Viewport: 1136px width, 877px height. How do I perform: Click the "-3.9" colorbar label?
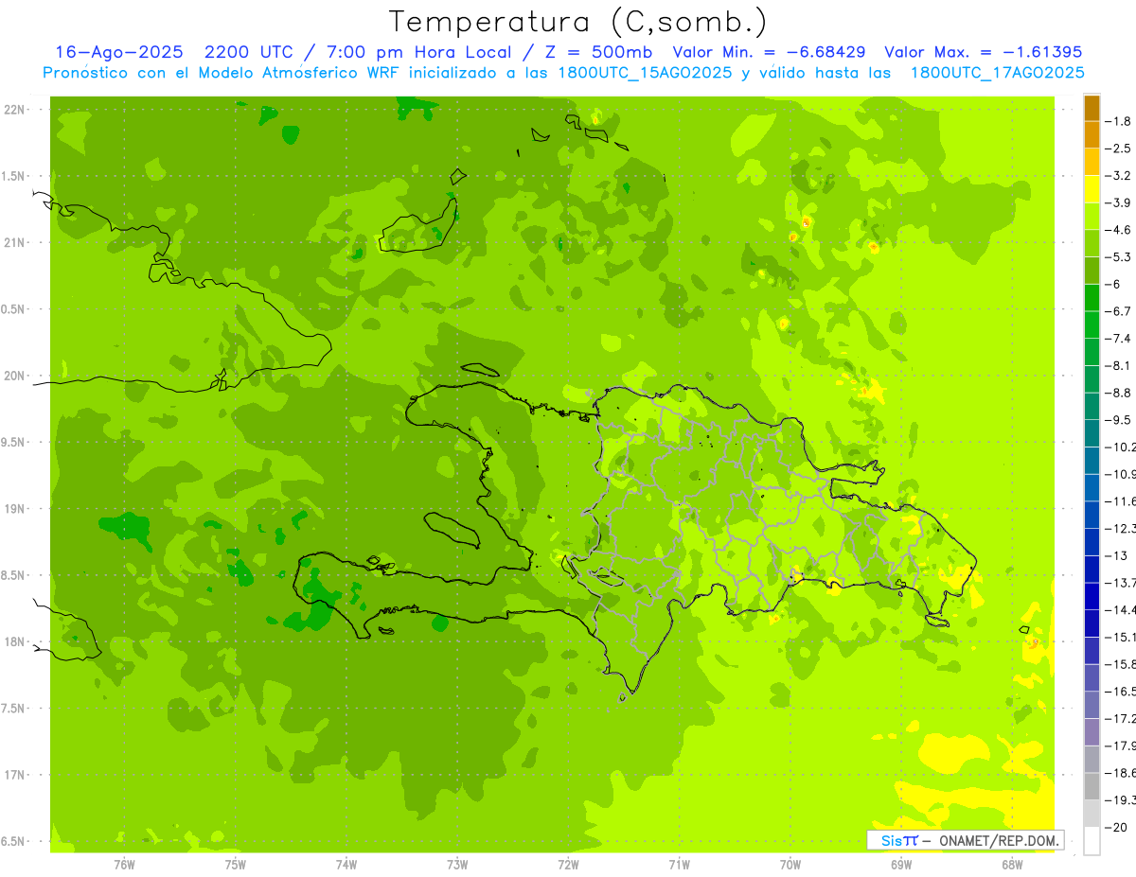pos(1118,202)
